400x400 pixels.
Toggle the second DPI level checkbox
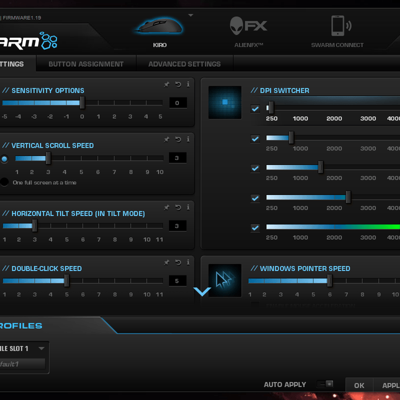(x=255, y=139)
